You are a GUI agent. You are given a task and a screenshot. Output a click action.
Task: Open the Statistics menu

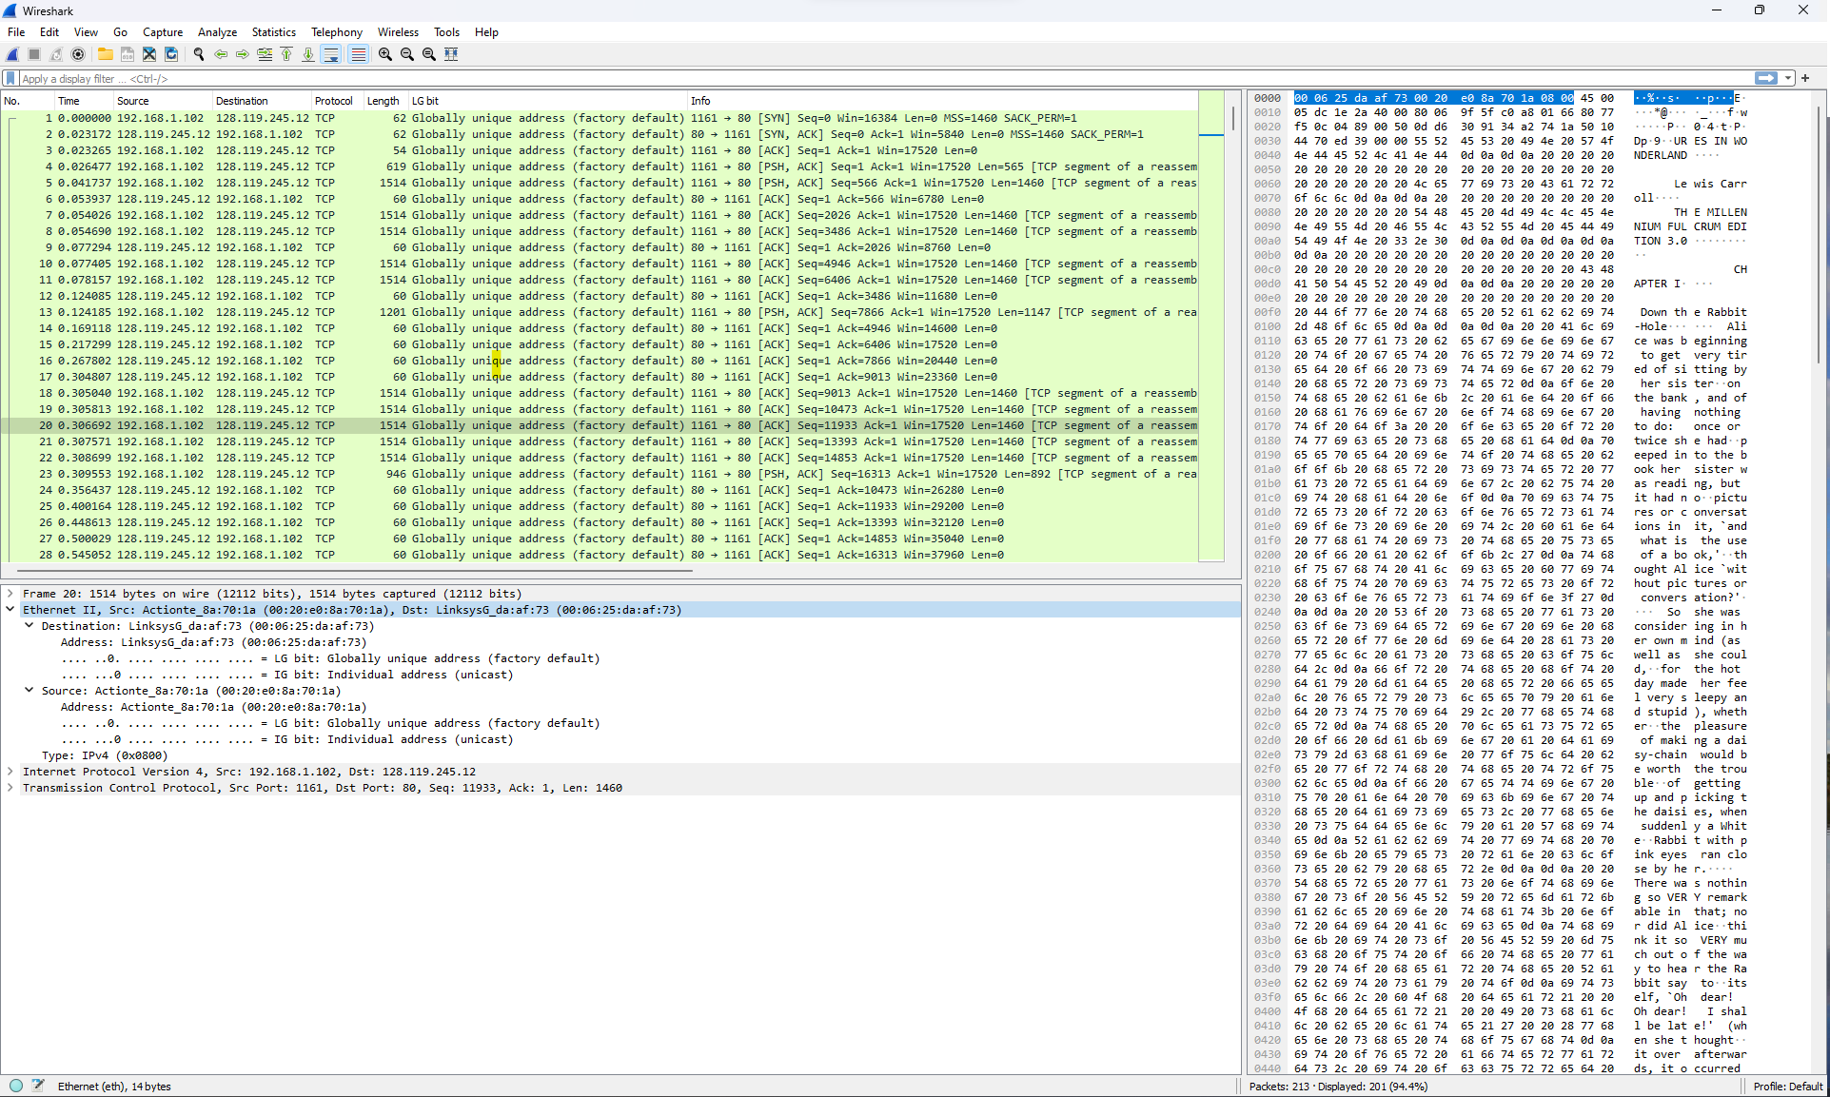273,31
